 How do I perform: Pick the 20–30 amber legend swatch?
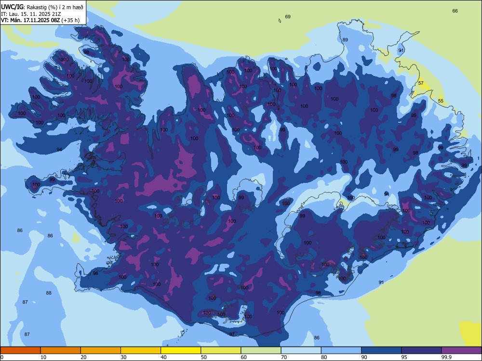pyautogui.click(x=101, y=350)
